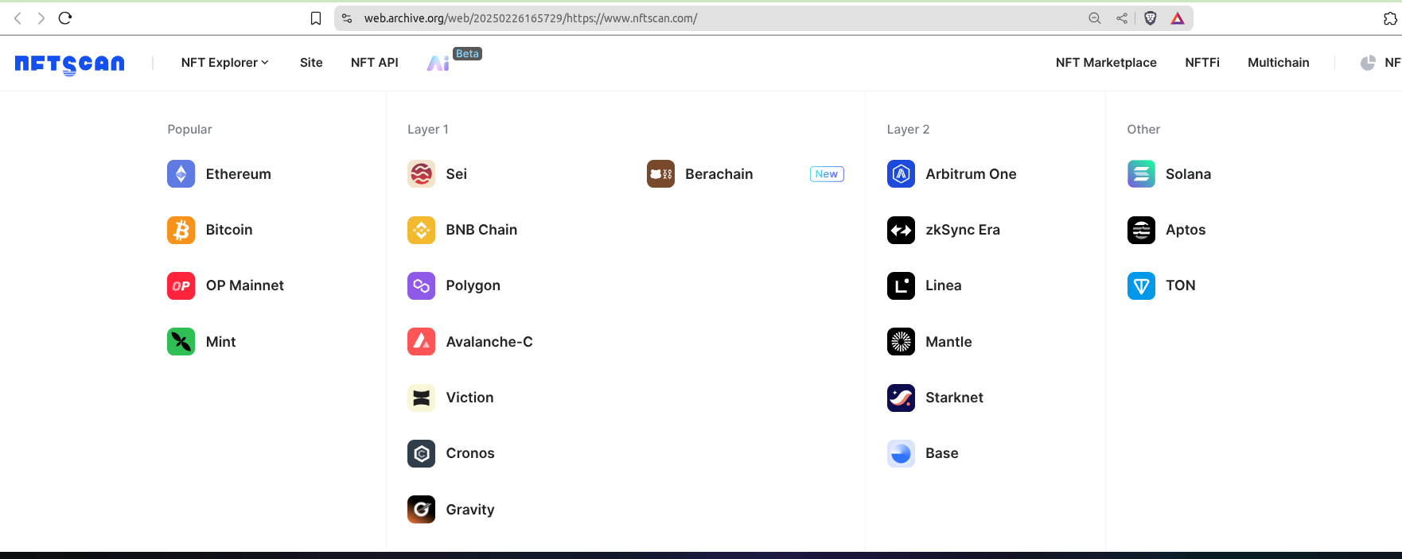Click the Bitcoin chain icon
Viewport: 1402px width, 559px height.
pyautogui.click(x=181, y=230)
